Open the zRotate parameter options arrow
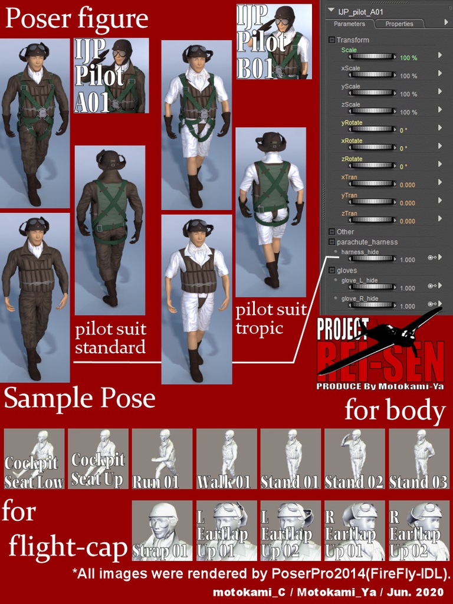 440,164
